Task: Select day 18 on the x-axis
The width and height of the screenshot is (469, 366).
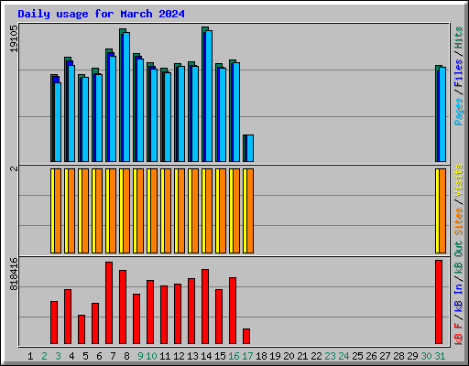Action: (261, 356)
